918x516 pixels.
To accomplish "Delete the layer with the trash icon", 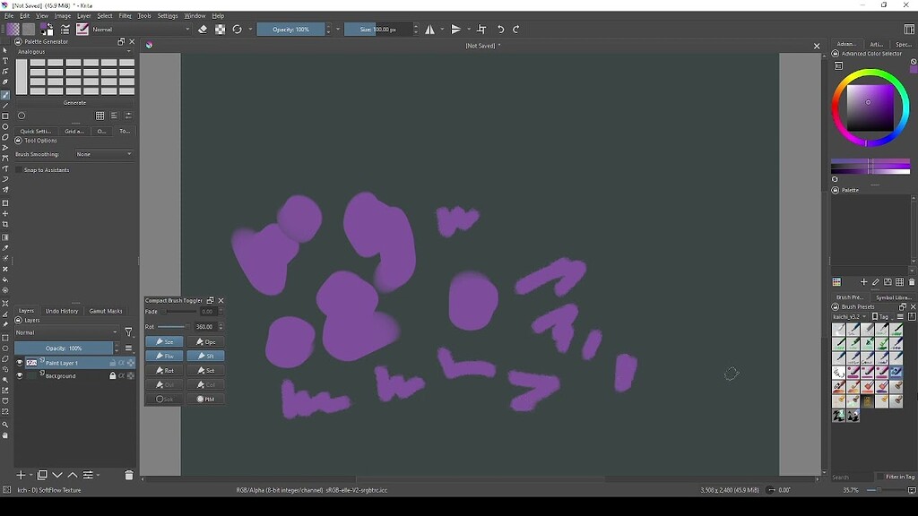I will [x=129, y=476].
